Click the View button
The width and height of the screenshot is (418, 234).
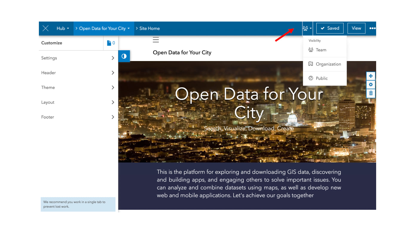[x=356, y=28]
